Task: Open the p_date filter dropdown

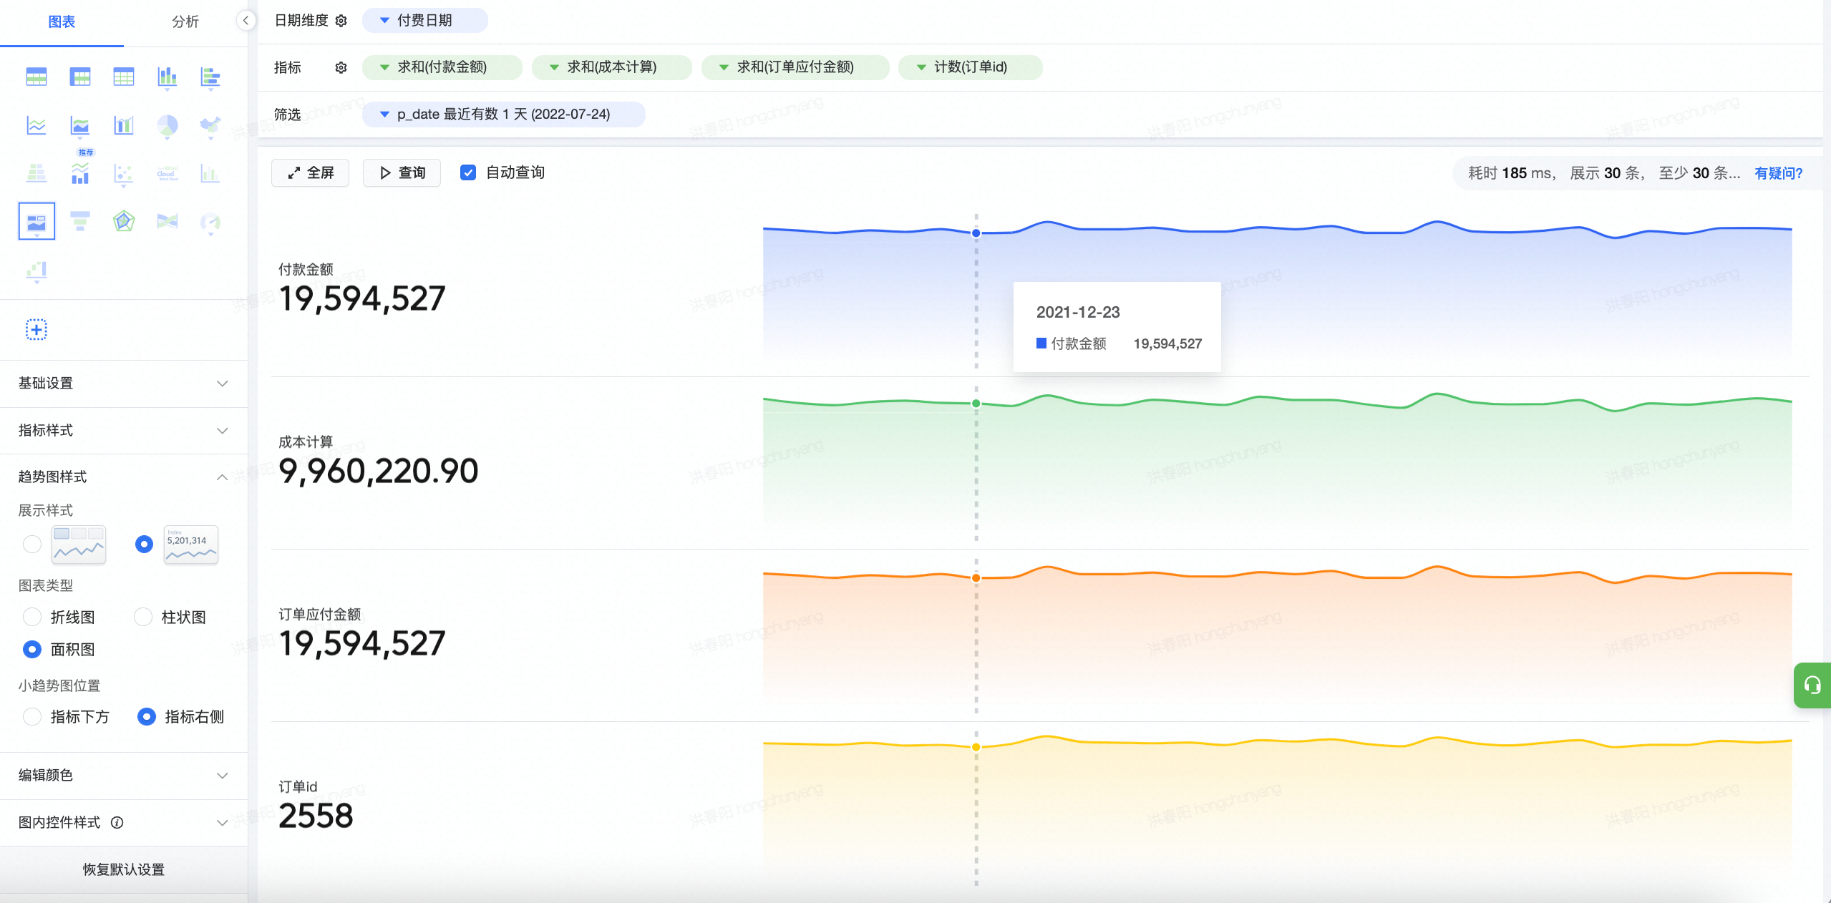Action: [503, 114]
